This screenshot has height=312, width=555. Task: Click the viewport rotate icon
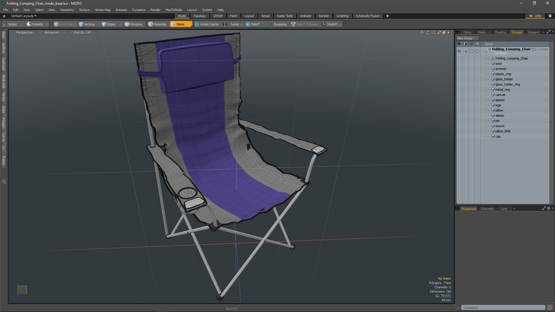pyautogui.click(x=428, y=33)
